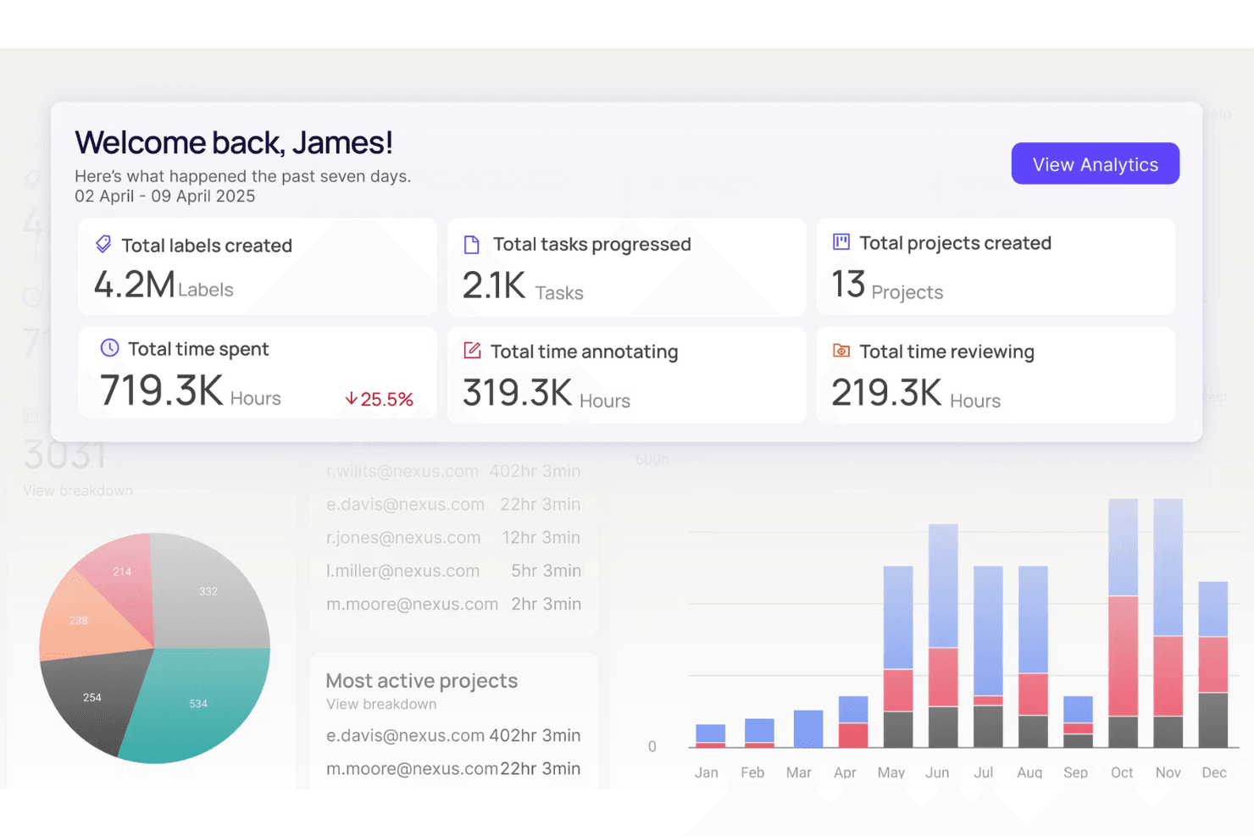
Task: Click the 2.1K Tasks value
Action: click(x=523, y=286)
